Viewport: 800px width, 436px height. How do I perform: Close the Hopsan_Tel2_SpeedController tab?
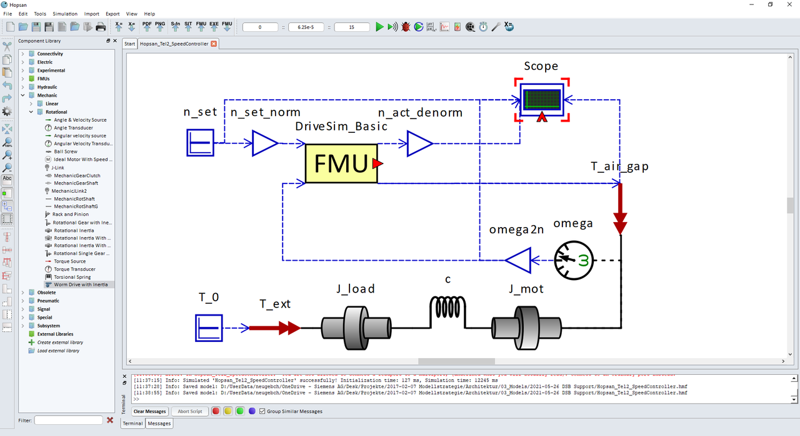tap(214, 44)
